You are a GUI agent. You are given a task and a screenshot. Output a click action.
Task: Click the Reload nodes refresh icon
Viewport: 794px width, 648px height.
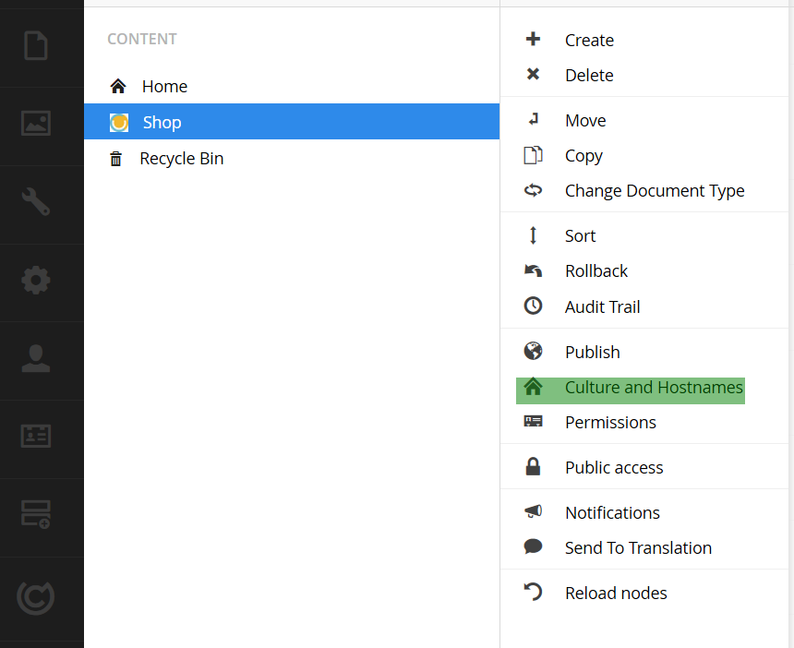(534, 592)
